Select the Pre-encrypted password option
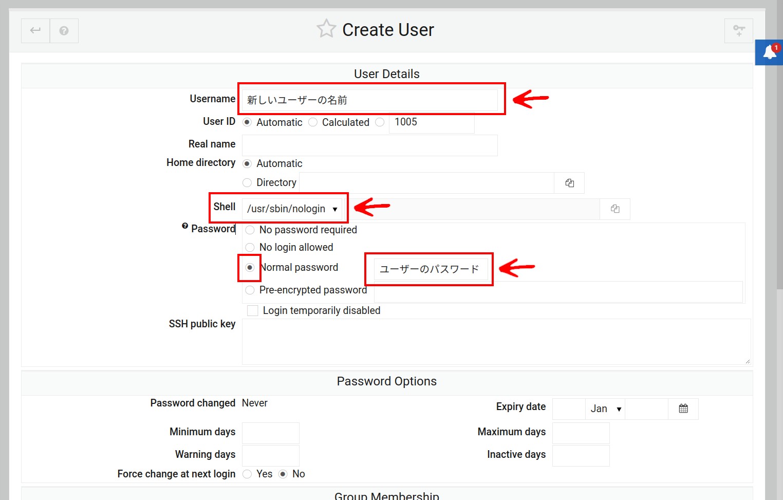Screen dimensions: 783x500 250,290
